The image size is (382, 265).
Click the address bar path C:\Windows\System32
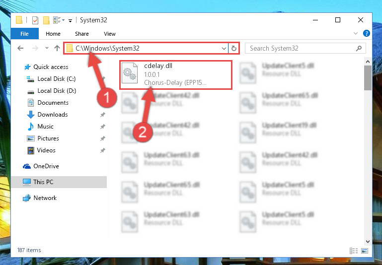coord(107,48)
